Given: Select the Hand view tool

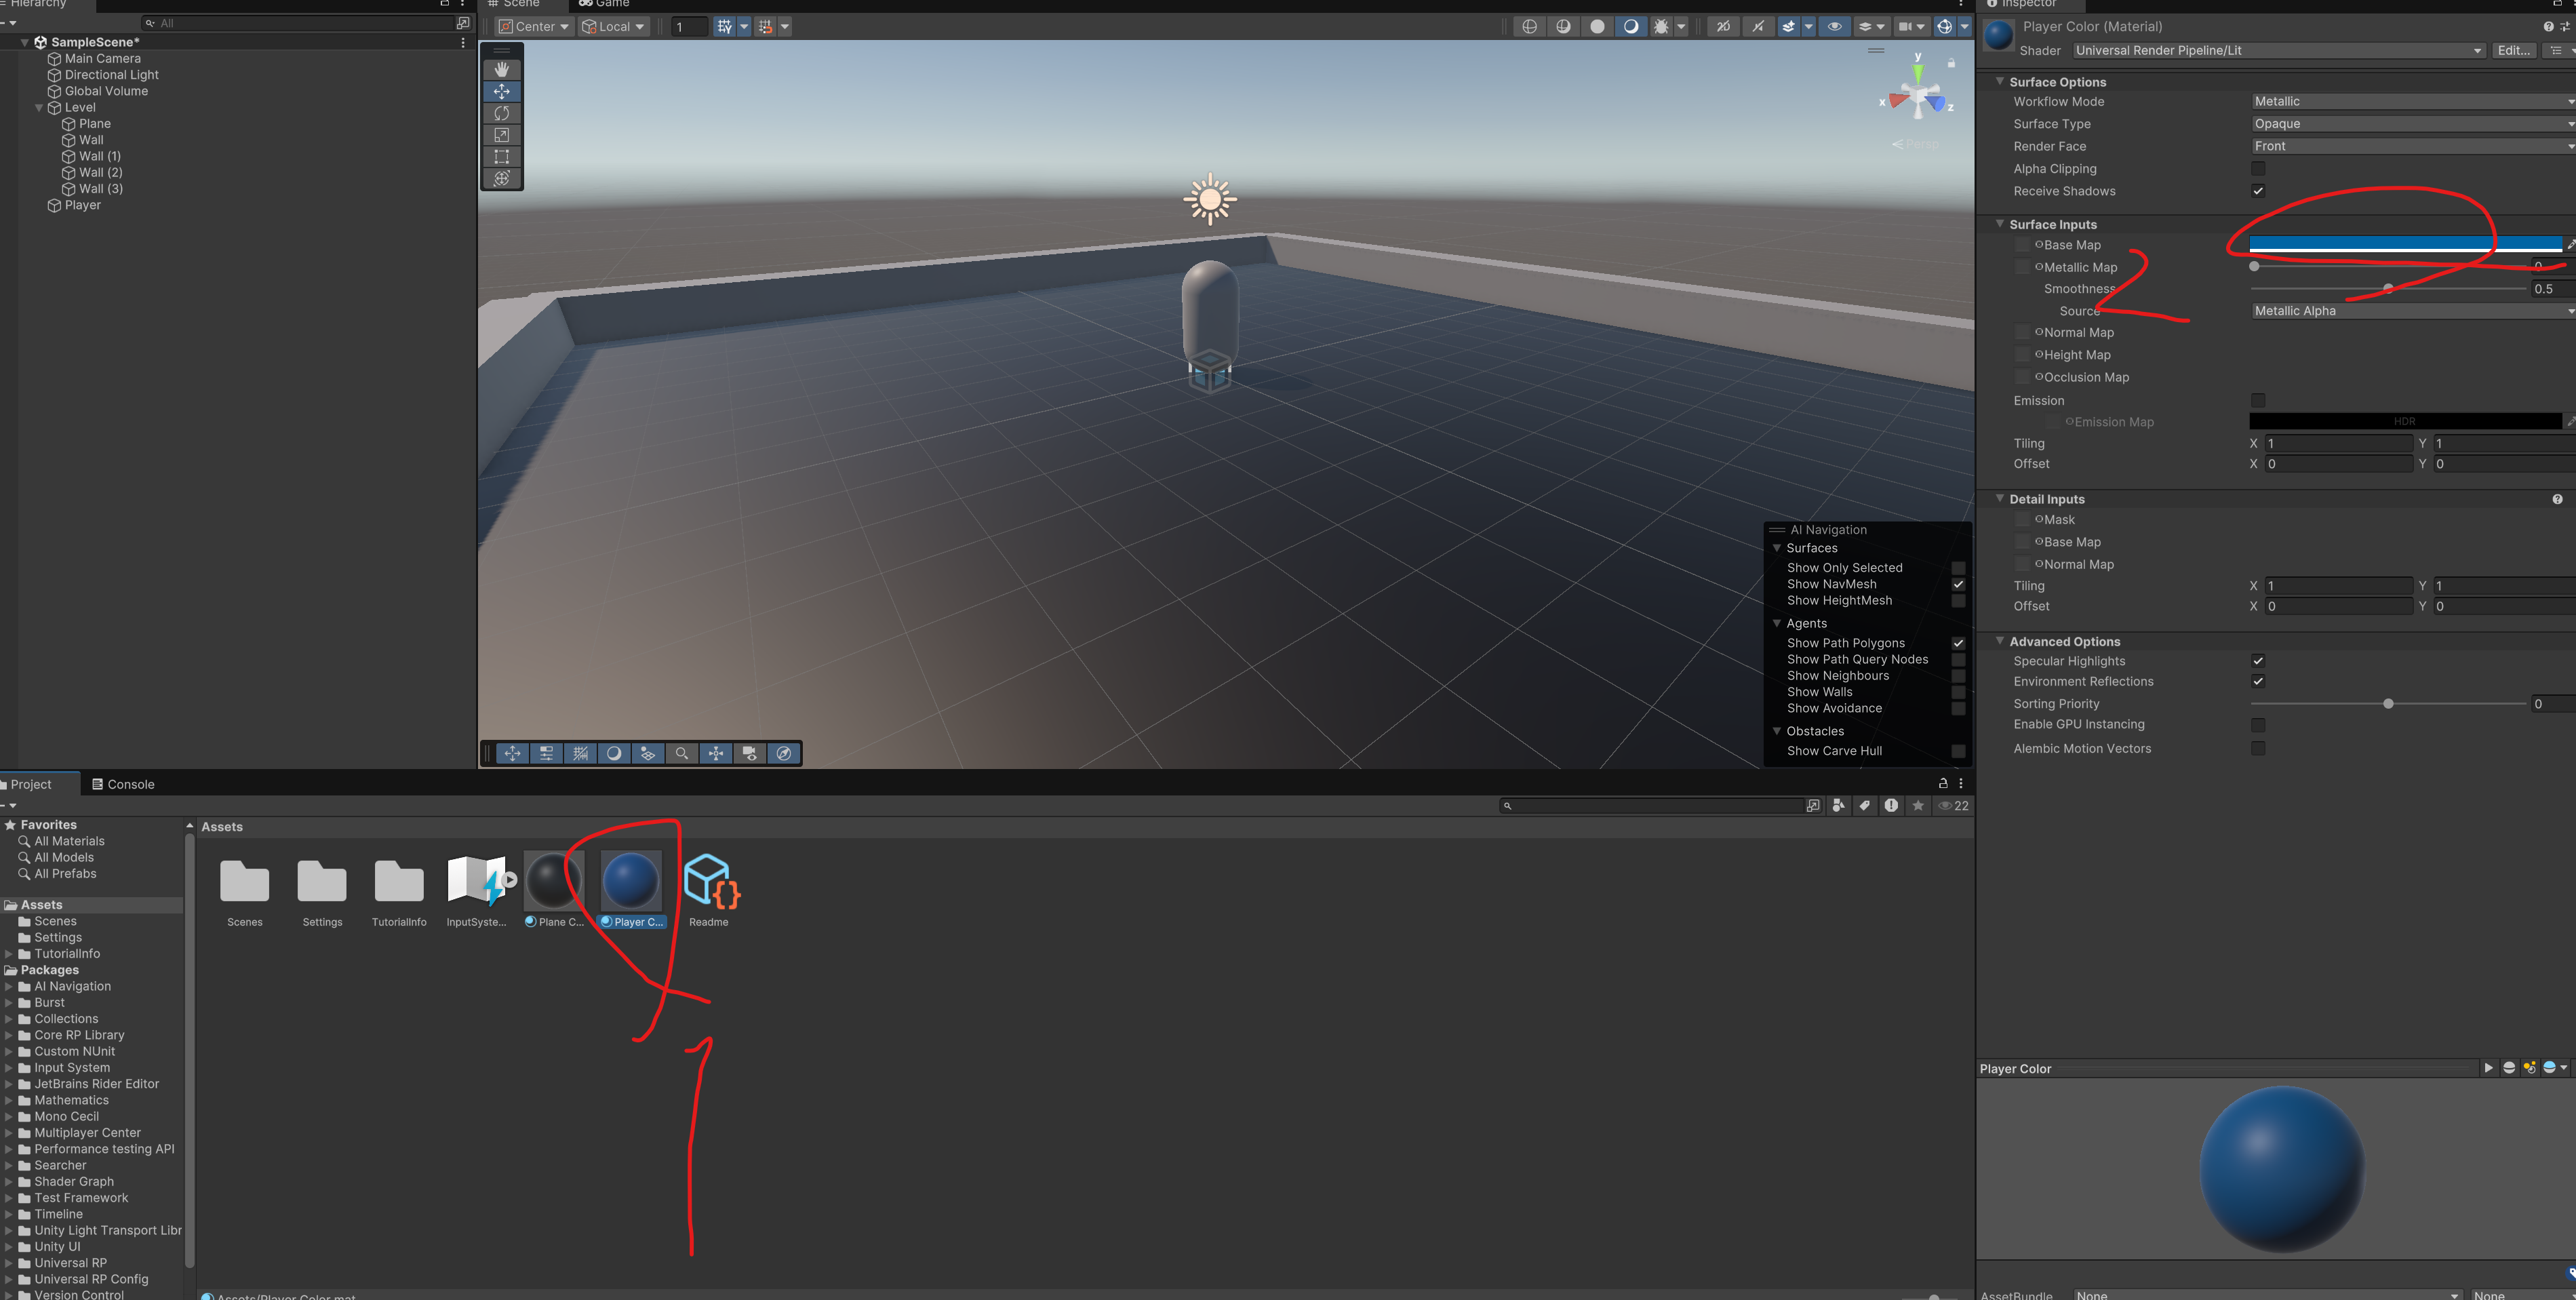Looking at the screenshot, I should click(501, 69).
